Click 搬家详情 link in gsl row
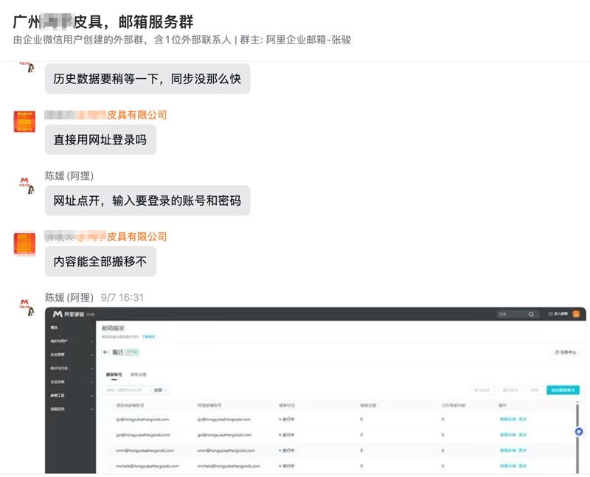 click(x=507, y=435)
